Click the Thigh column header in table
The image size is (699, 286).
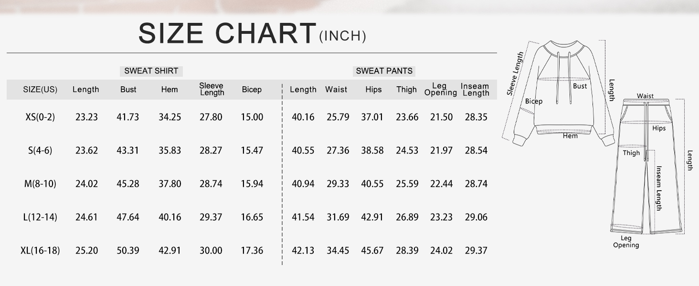pyautogui.click(x=406, y=90)
